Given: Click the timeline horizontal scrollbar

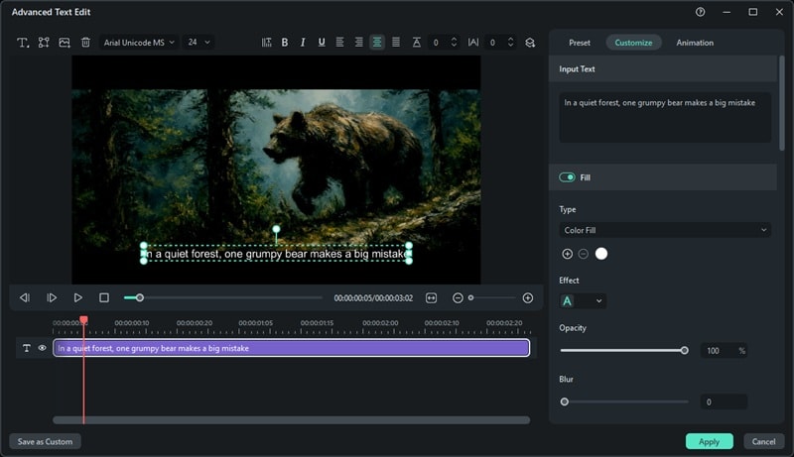Looking at the screenshot, I should 292,420.
